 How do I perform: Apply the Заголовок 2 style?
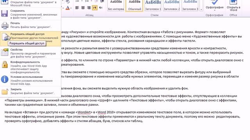point(171,5)
